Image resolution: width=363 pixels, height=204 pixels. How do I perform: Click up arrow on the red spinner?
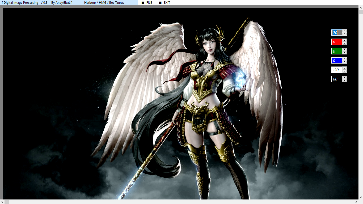(345, 40)
